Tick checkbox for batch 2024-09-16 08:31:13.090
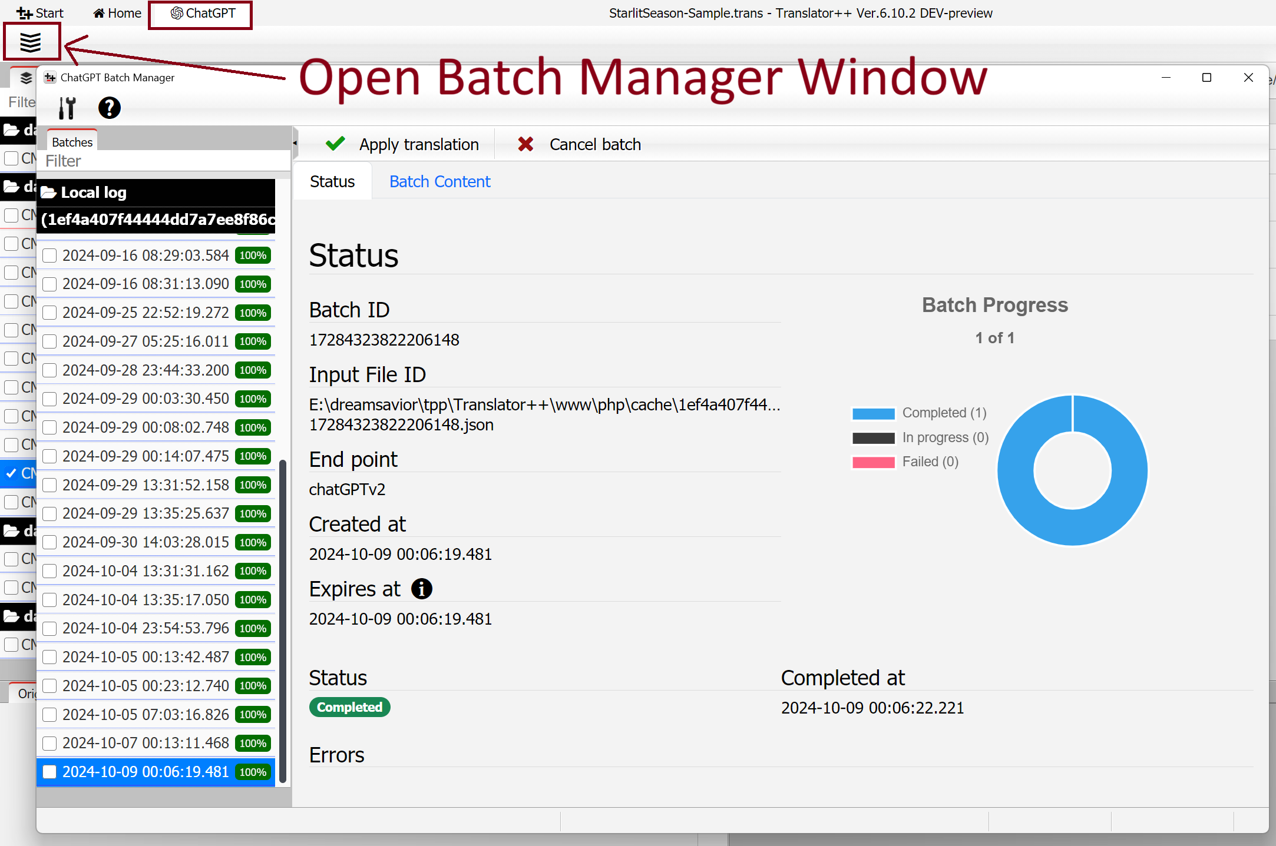Image resolution: width=1276 pixels, height=846 pixels. coord(49,284)
